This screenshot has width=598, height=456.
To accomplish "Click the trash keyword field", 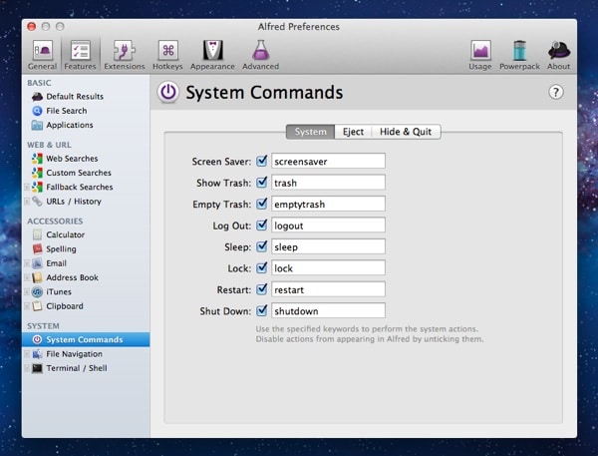I will tap(328, 183).
